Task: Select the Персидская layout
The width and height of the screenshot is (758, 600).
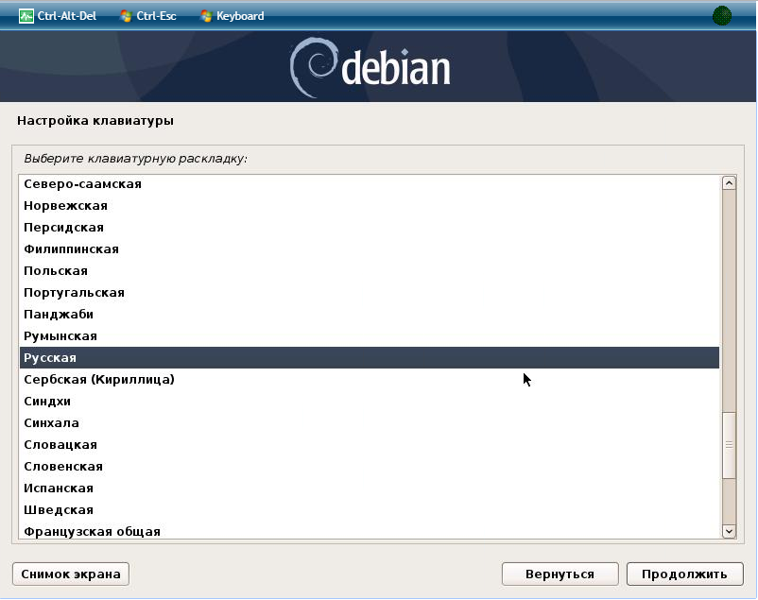Action: (370, 227)
